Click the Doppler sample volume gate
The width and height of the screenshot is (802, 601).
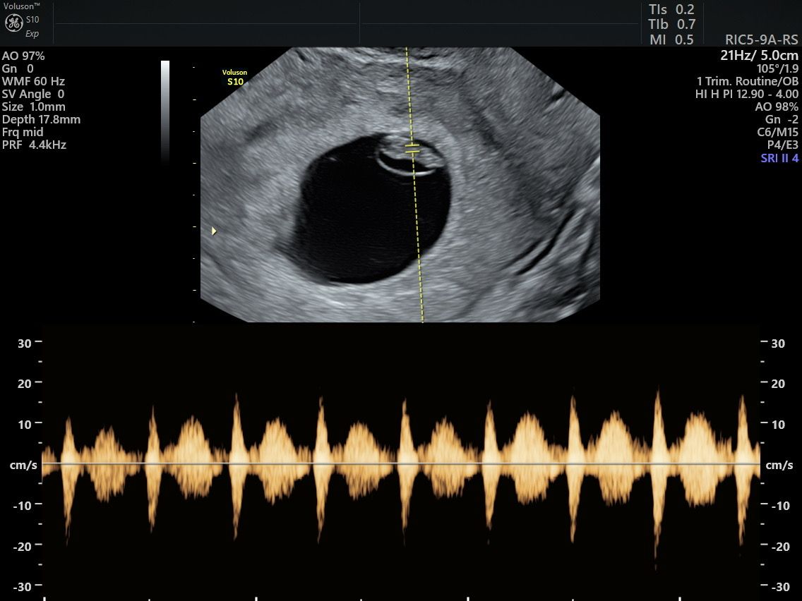412,148
